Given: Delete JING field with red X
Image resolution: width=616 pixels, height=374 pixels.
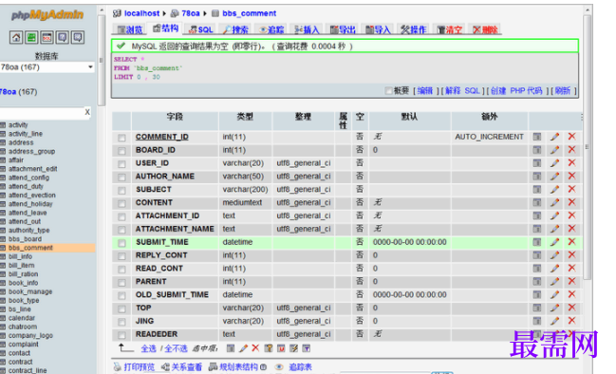Looking at the screenshot, I should point(571,321).
